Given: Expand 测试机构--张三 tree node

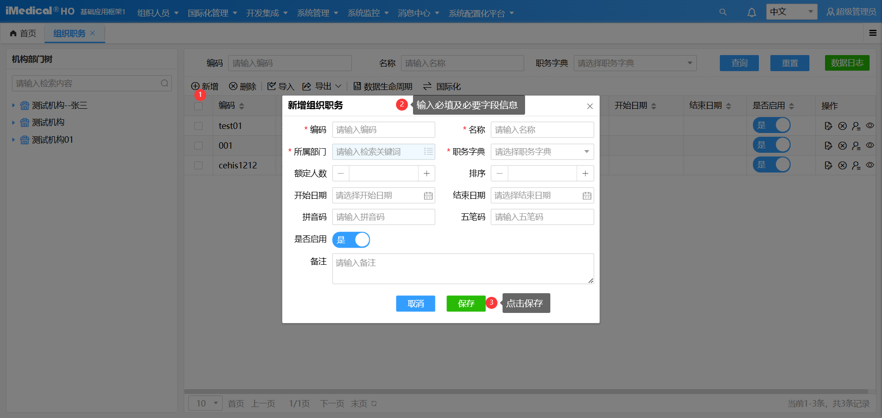Looking at the screenshot, I should (13, 106).
